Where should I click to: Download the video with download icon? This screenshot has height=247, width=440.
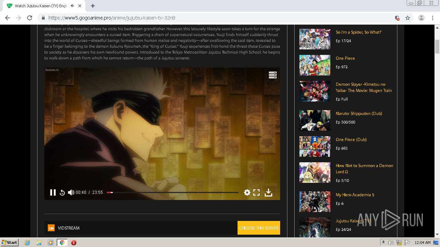coord(268,193)
